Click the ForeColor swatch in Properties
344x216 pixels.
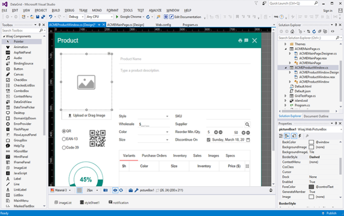tap(311, 187)
